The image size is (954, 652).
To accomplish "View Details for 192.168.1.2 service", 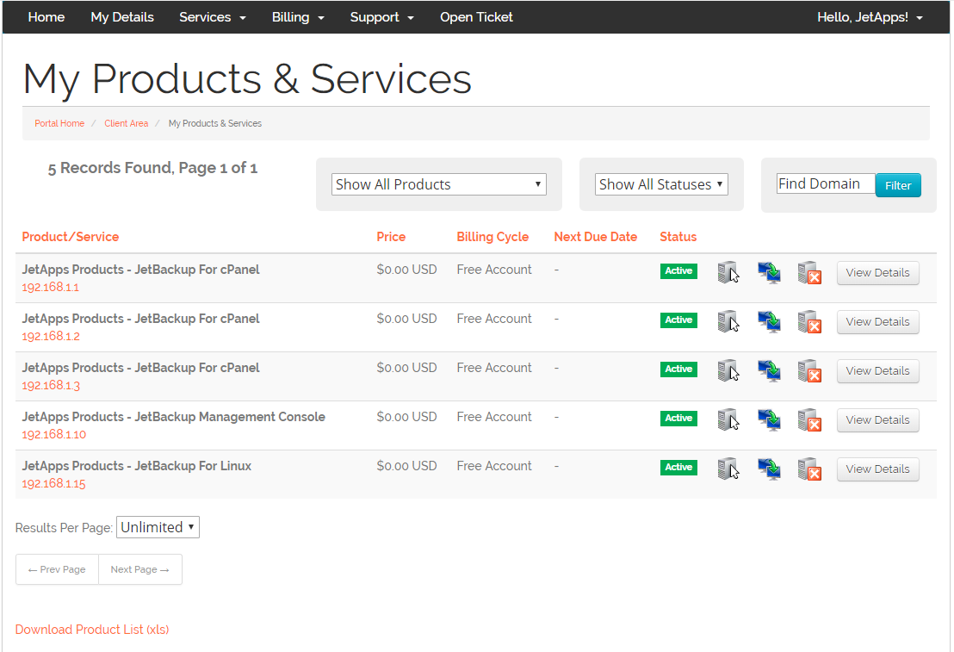I will coord(878,322).
